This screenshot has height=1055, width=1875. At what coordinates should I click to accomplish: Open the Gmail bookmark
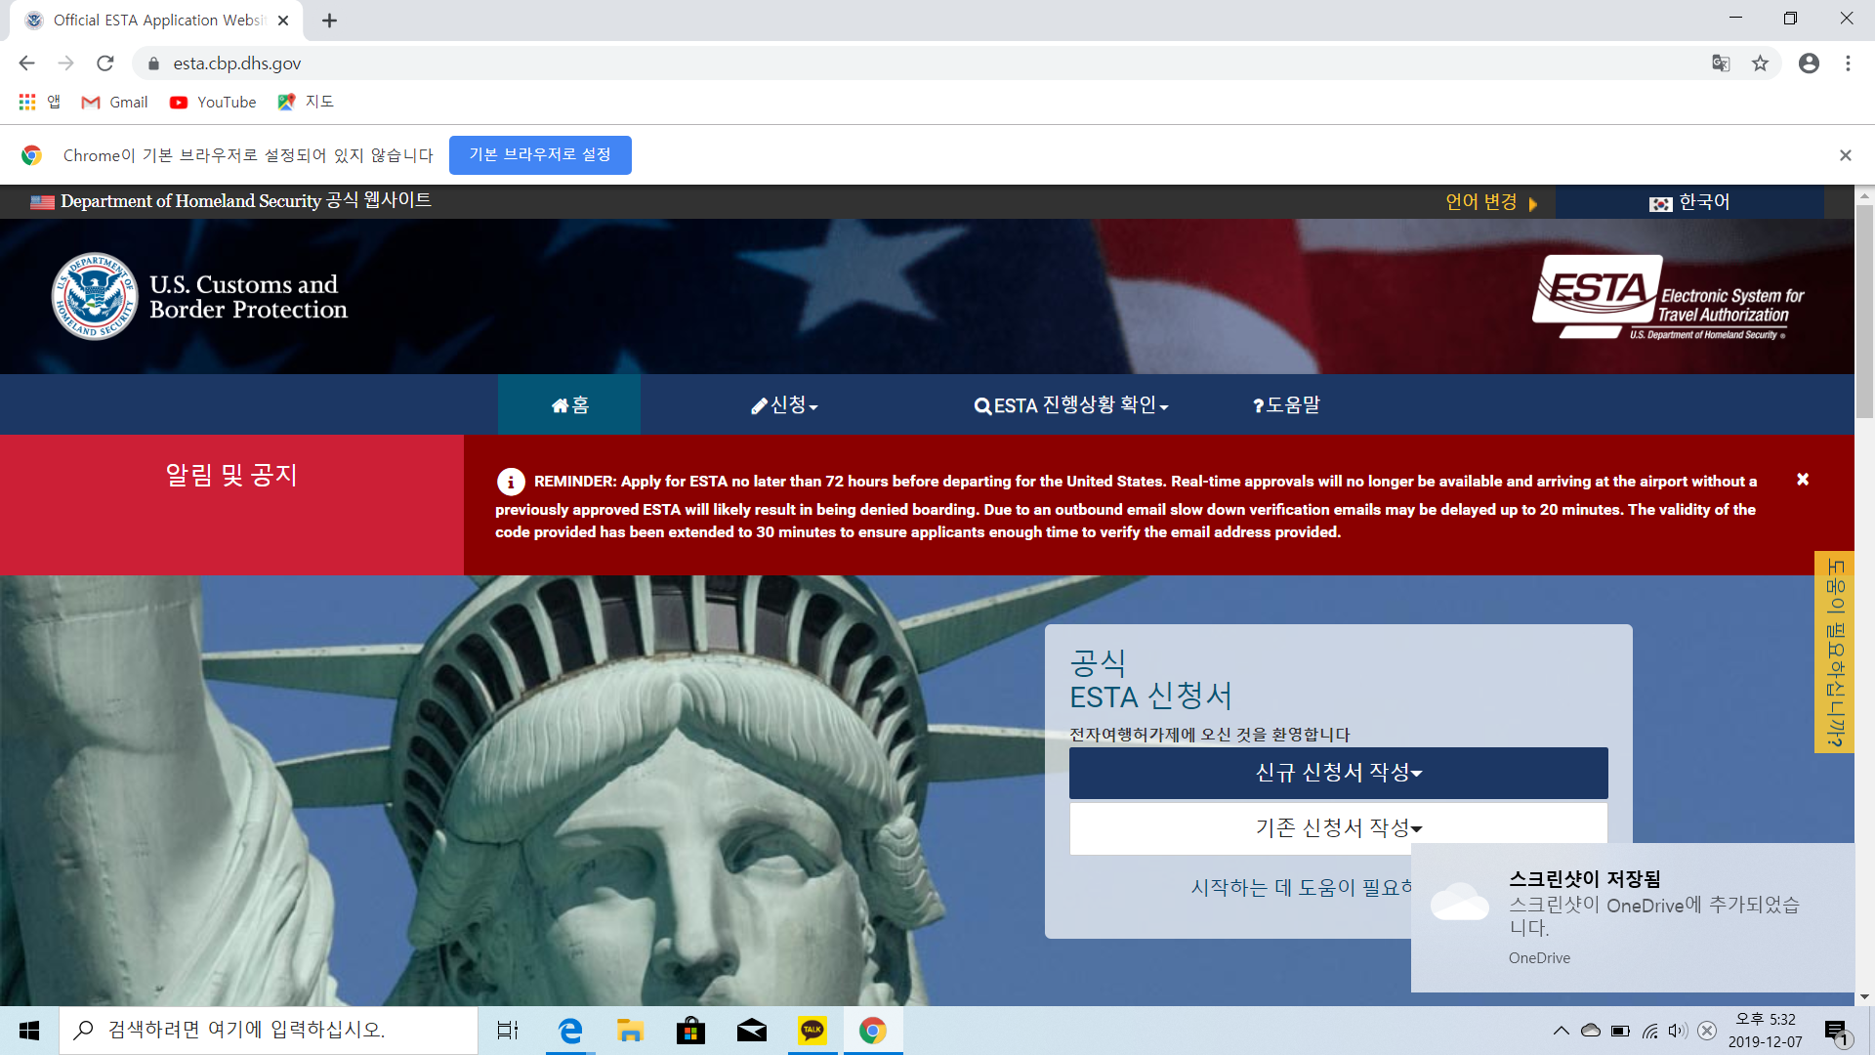[x=115, y=102]
